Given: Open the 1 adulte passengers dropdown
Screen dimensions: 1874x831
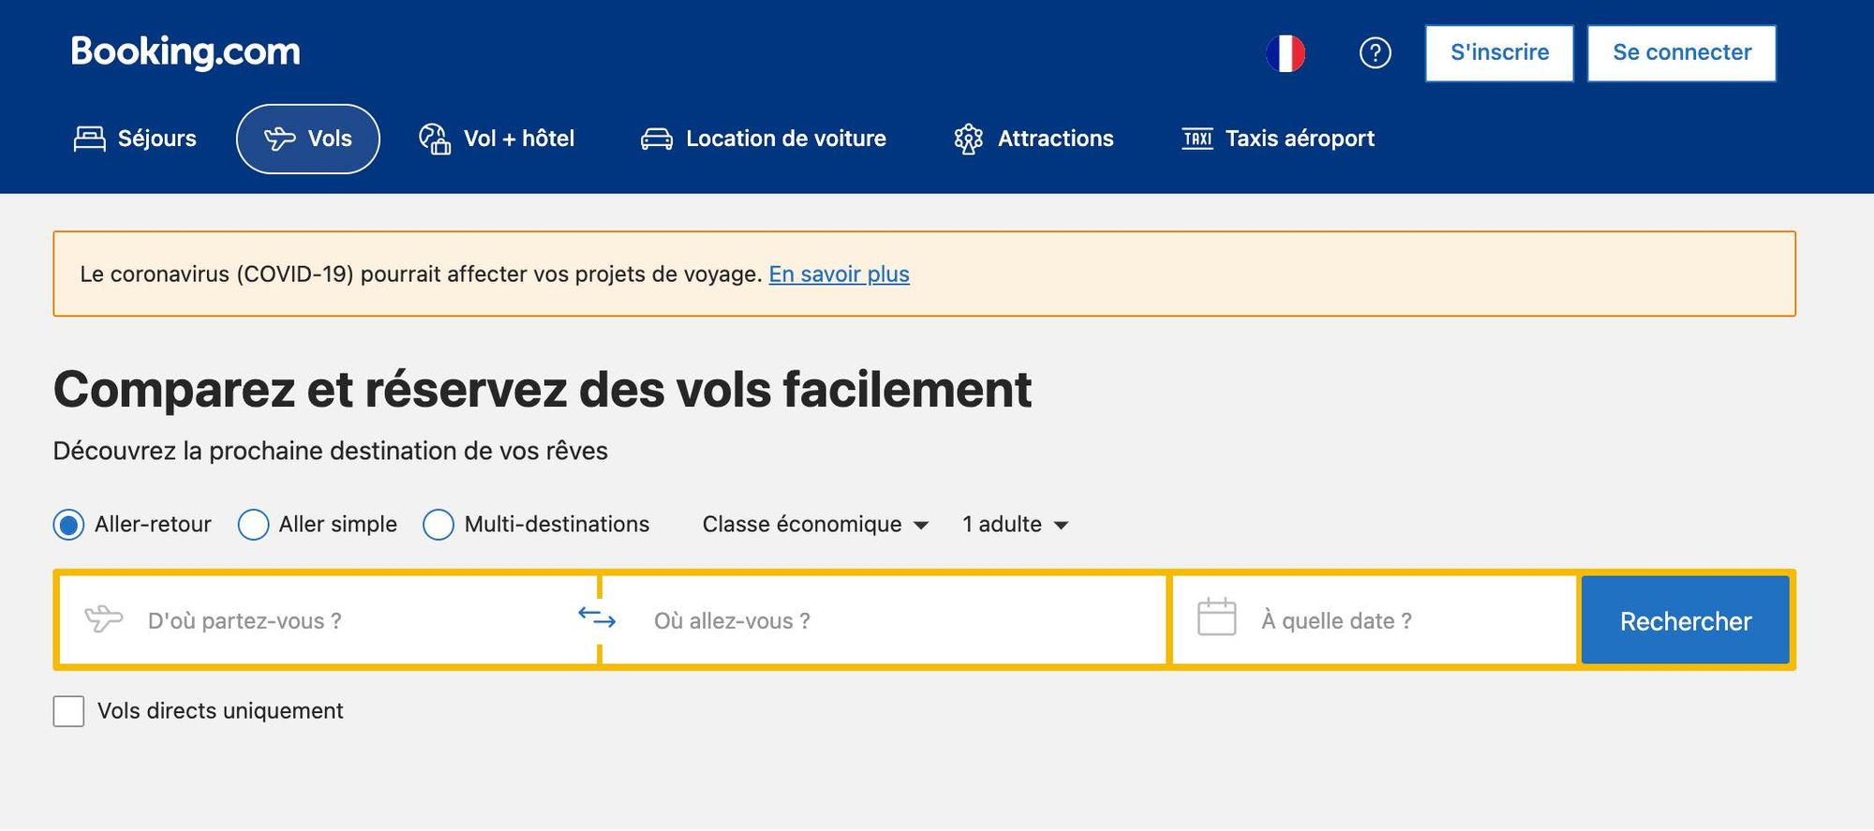Looking at the screenshot, I should tap(1015, 525).
